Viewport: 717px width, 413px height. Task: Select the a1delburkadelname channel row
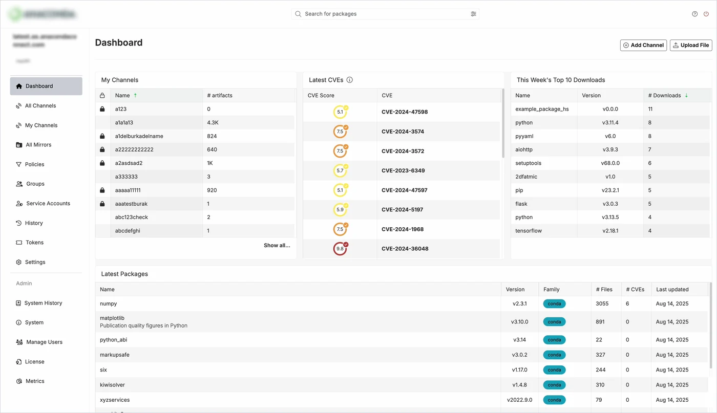(x=195, y=136)
